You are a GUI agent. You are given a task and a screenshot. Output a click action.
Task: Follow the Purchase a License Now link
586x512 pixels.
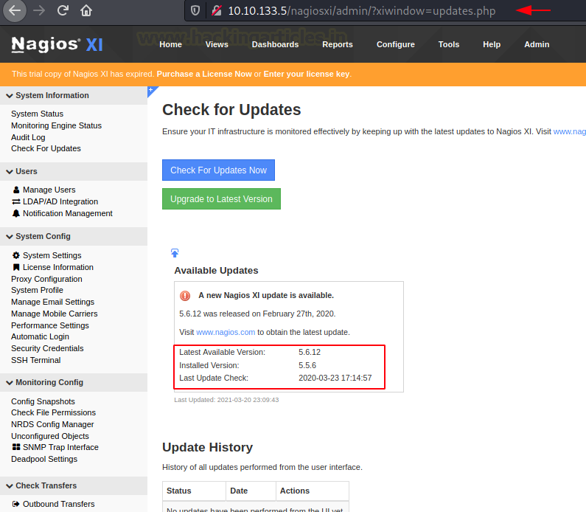coord(204,74)
